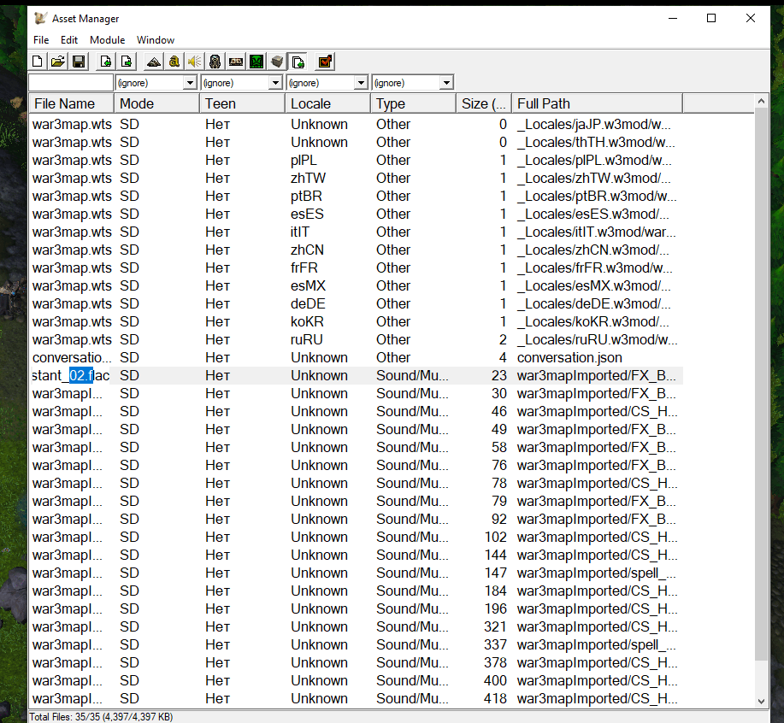This screenshot has height=723, width=784.
Task: Click the Export File icon with right arrow
Action: (127, 62)
